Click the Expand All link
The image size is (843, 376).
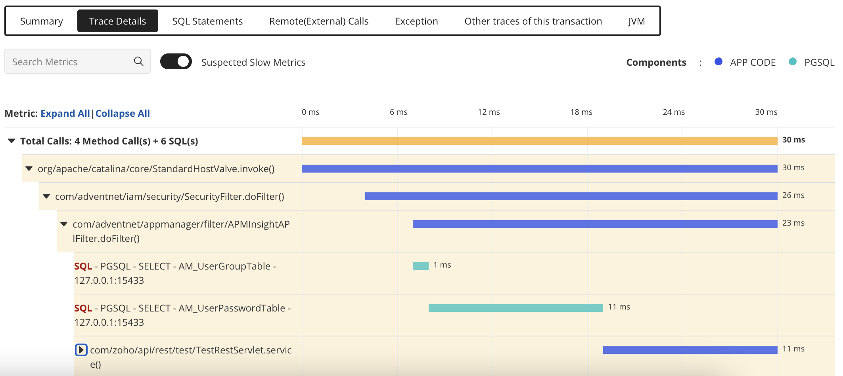click(x=65, y=113)
